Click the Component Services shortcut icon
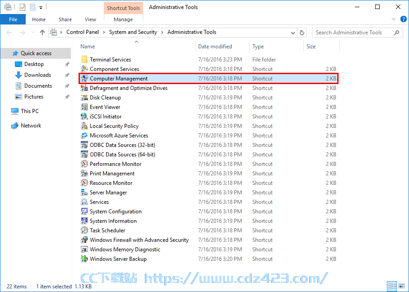 click(x=84, y=69)
